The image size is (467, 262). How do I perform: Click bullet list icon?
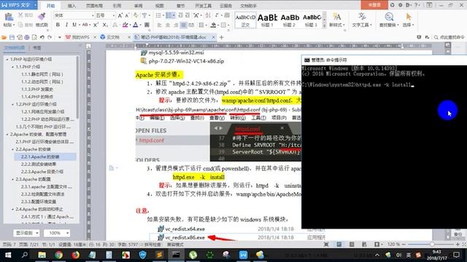coord(158,15)
